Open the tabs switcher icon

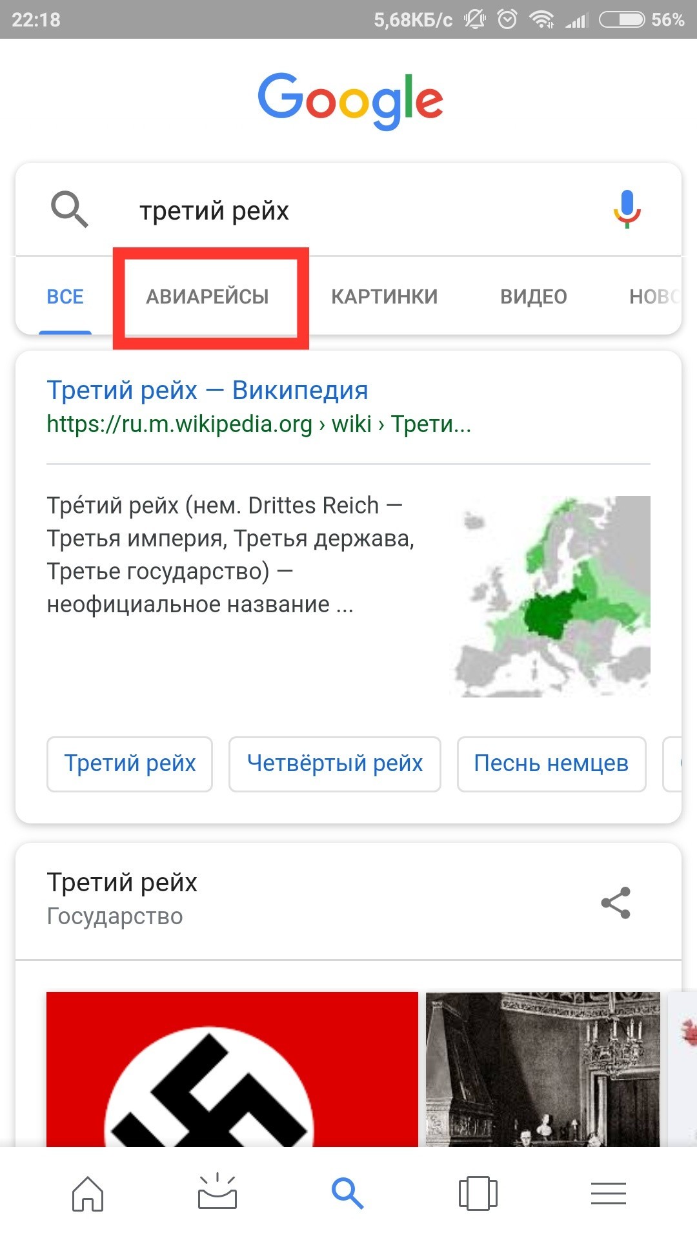(478, 1193)
